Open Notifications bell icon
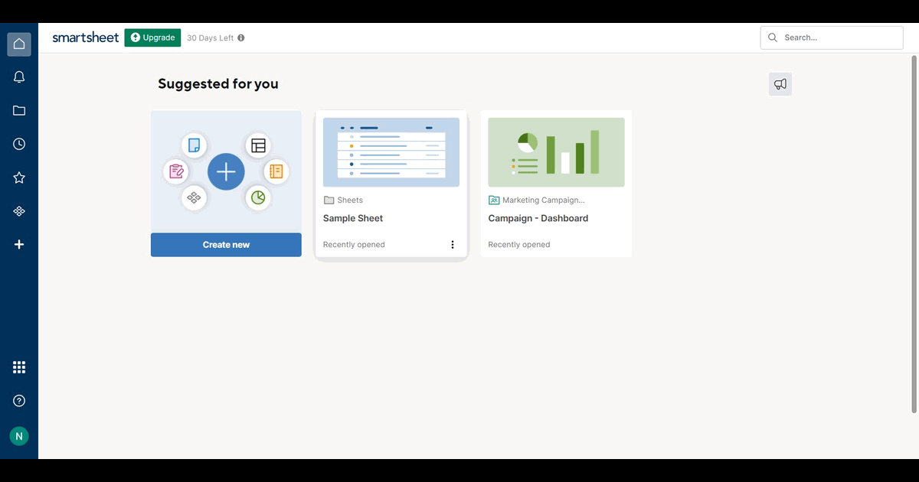 click(19, 77)
